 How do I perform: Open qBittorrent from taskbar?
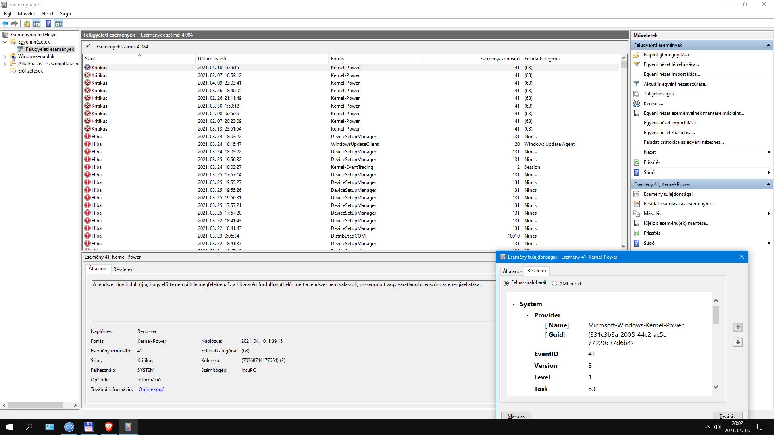(69, 427)
